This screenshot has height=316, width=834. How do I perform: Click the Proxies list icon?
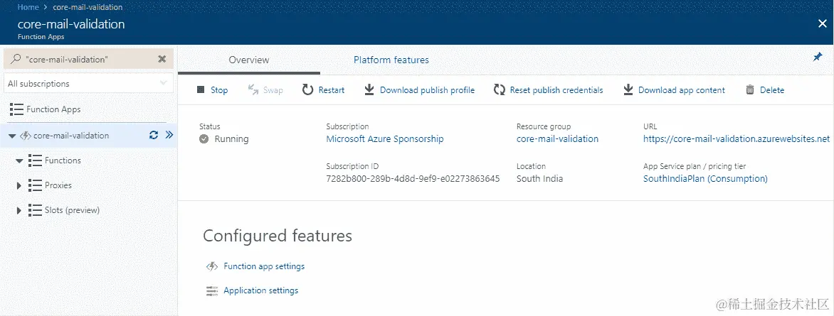click(x=35, y=185)
